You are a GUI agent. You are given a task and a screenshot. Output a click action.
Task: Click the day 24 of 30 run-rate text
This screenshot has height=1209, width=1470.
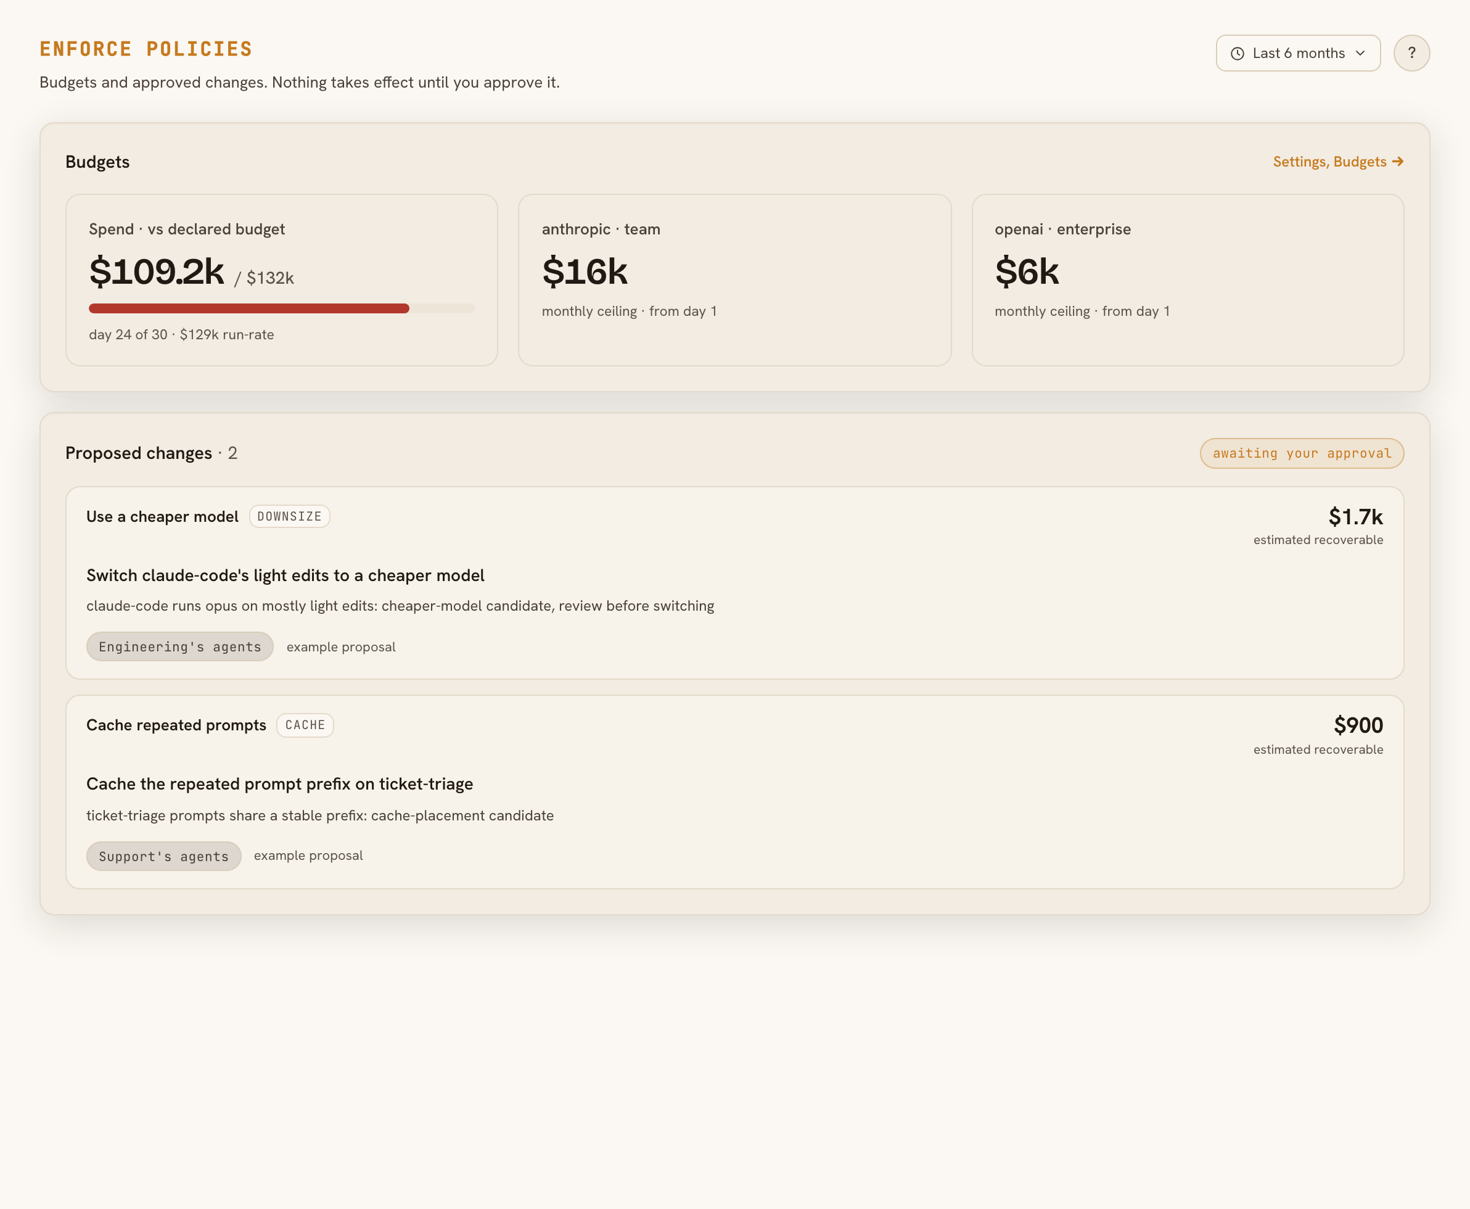click(x=181, y=335)
